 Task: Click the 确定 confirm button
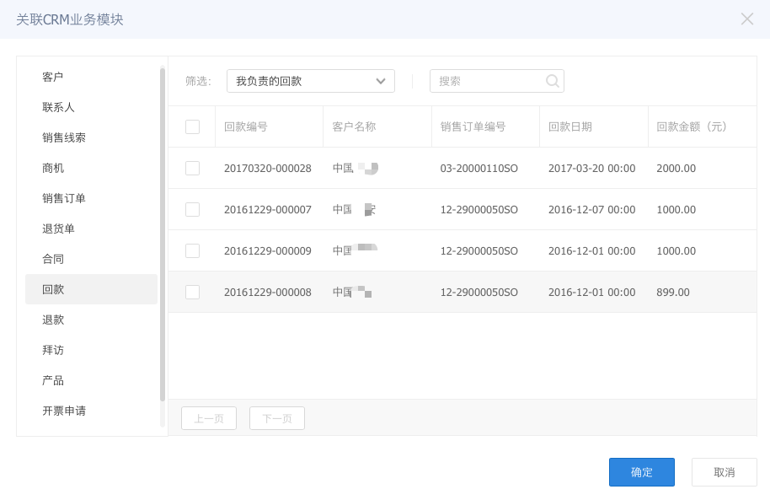pos(641,472)
